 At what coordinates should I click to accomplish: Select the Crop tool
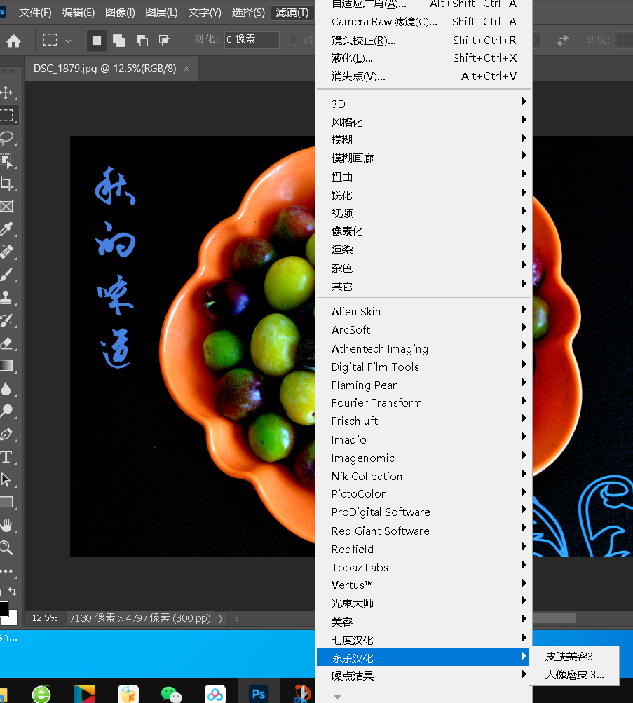tap(6, 184)
